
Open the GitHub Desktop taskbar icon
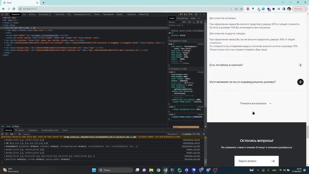(187, 170)
